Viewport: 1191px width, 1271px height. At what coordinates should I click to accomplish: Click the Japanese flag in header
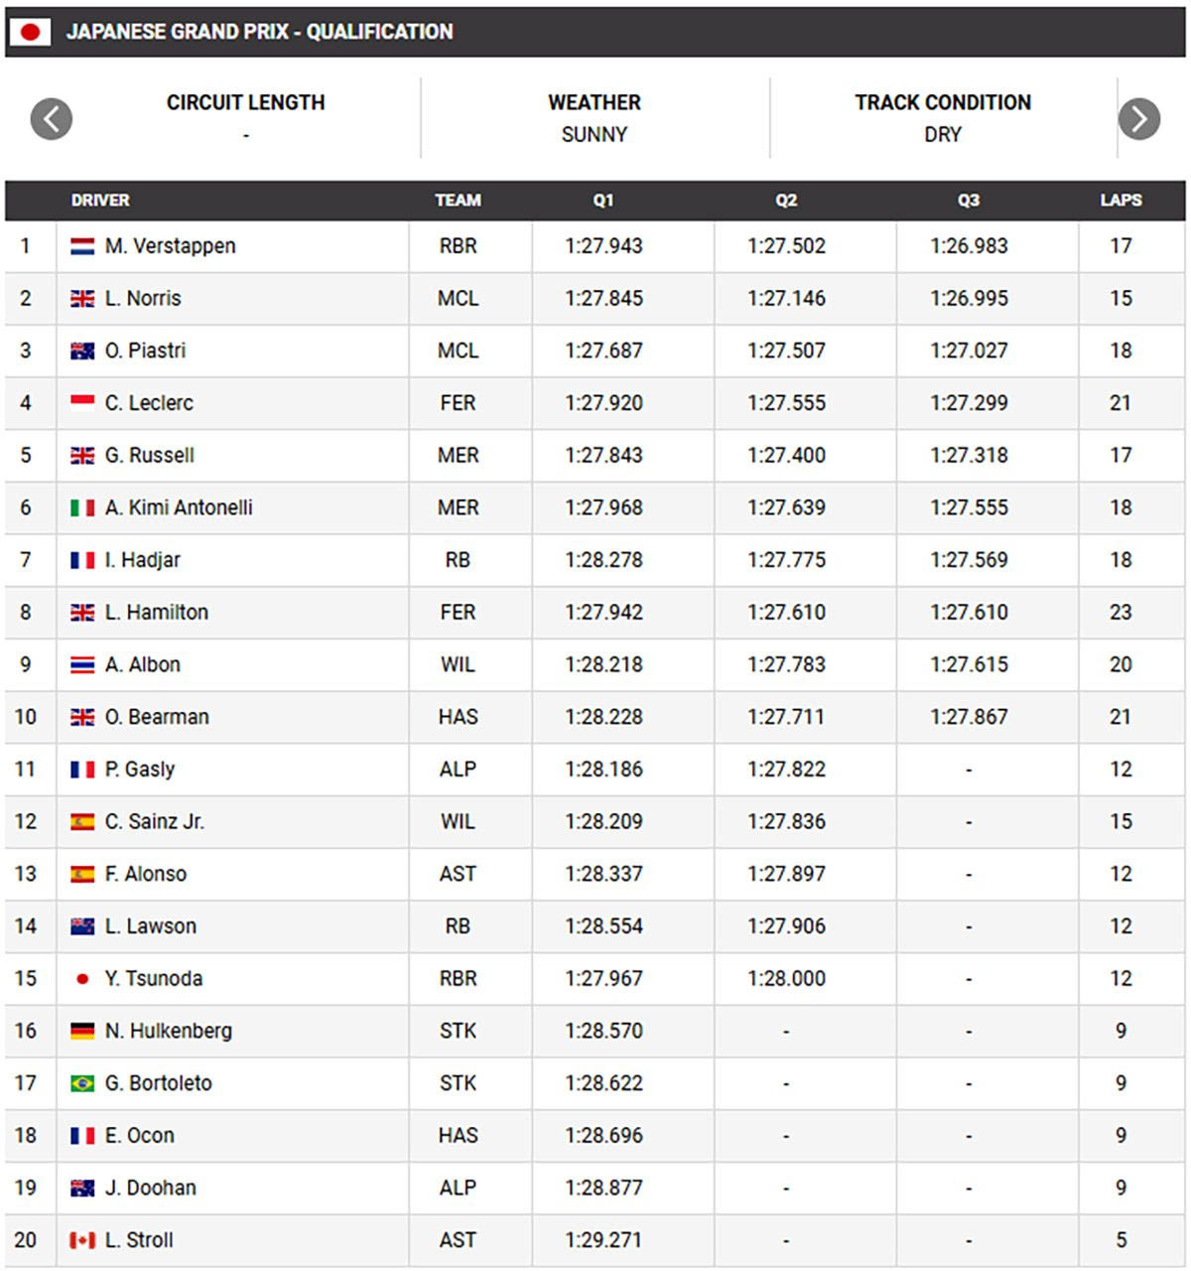point(30,32)
